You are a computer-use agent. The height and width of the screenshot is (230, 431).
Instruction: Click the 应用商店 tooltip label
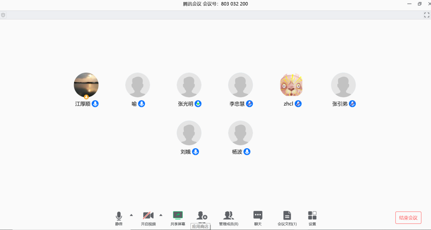pyautogui.click(x=200, y=227)
